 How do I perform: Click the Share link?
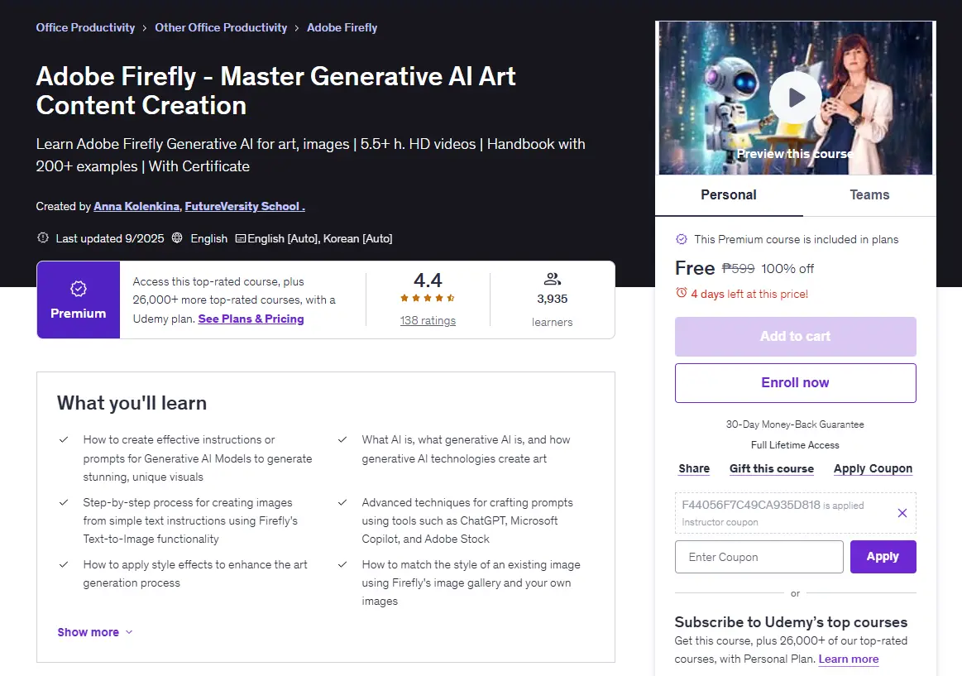click(x=694, y=468)
